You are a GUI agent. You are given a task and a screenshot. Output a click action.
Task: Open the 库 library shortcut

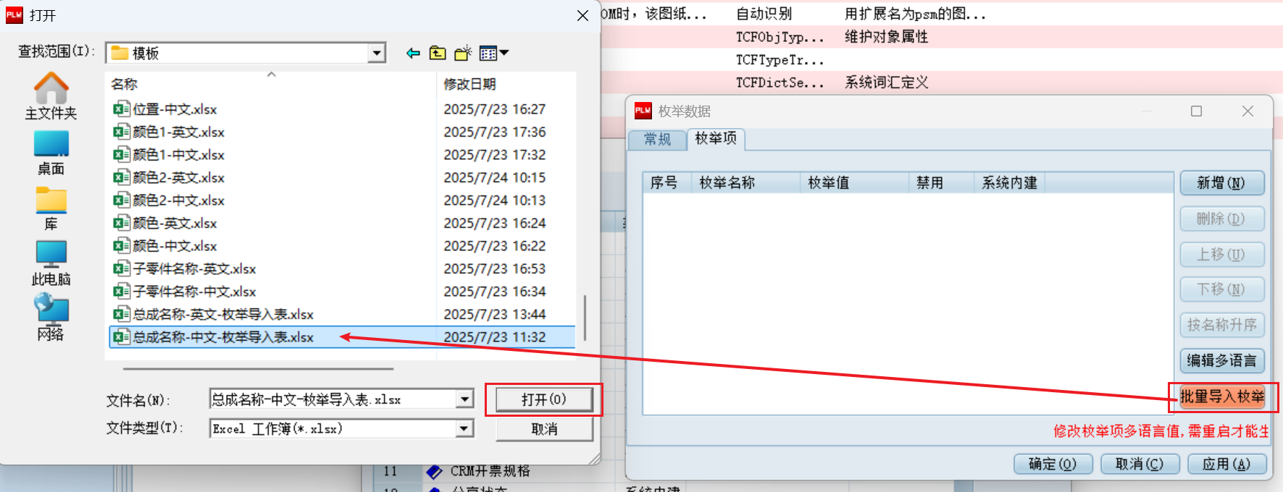(x=51, y=208)
